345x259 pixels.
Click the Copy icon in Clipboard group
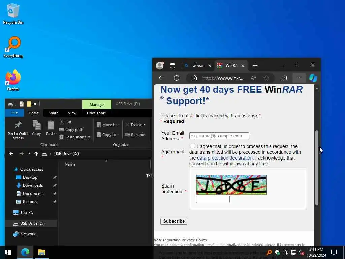(36, 128)
